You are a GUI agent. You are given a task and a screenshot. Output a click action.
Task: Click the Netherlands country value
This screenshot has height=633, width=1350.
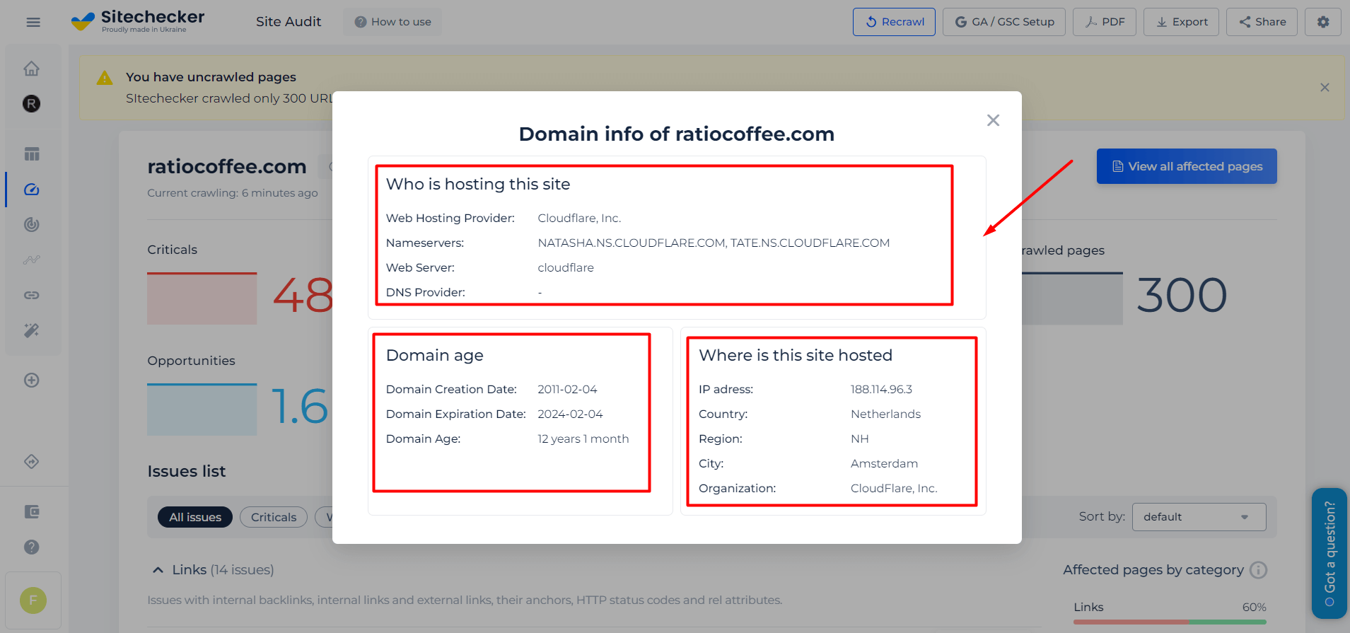(885, 414)
